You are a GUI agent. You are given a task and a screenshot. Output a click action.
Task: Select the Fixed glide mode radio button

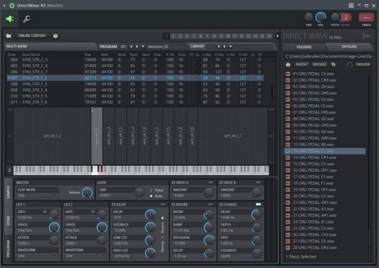tap(151, 190)
